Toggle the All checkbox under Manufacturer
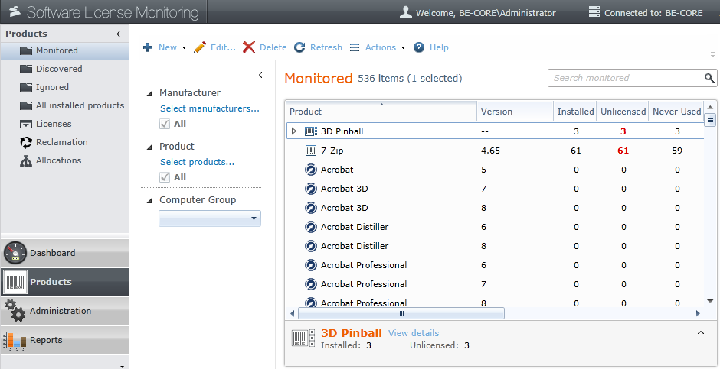This screenshot has width=720, height=369. [165, 124]
